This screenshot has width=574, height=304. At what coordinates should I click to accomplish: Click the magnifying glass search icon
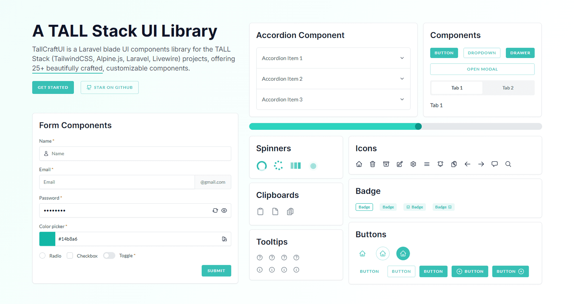point(508,164)
